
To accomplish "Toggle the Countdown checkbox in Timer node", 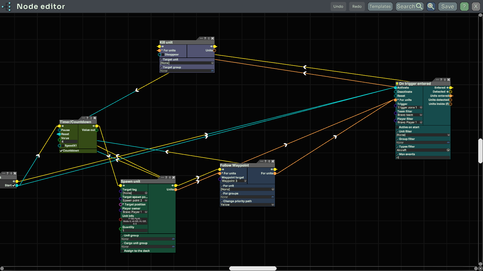I will (x=61, y=151).
